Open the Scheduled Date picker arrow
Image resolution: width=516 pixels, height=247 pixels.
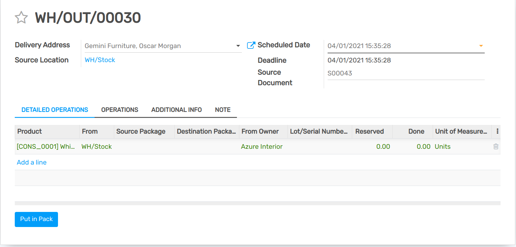pos(481,46)
